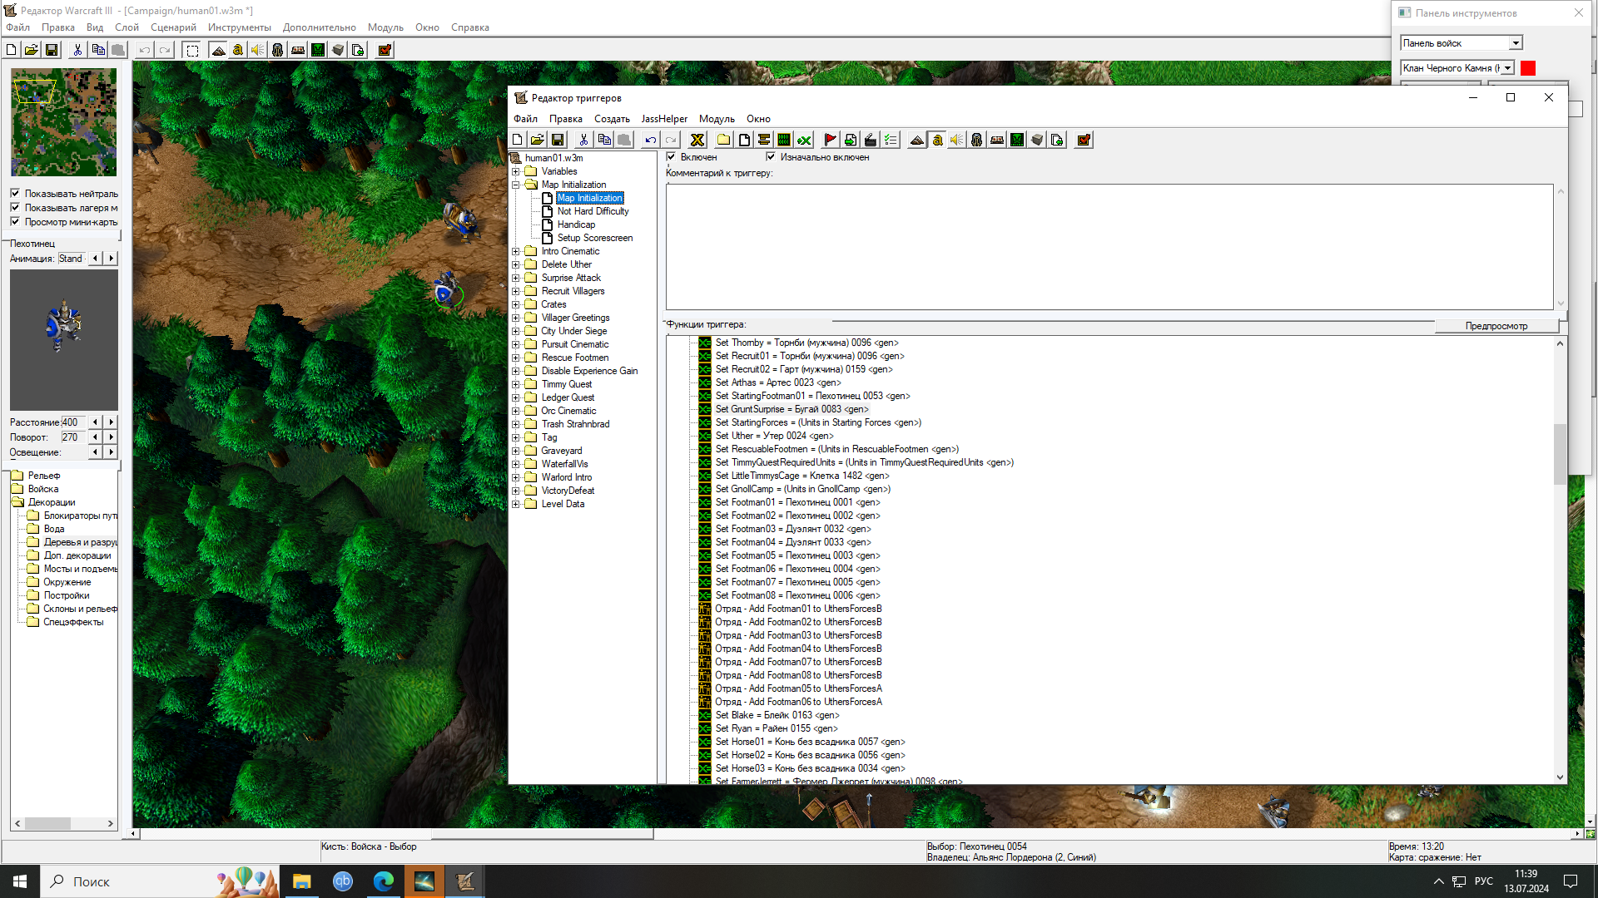Click New Category folder icon in trigger editor
Viewport: 1598px width, 898px height.
pyautogui.click(x=723, y=140)
